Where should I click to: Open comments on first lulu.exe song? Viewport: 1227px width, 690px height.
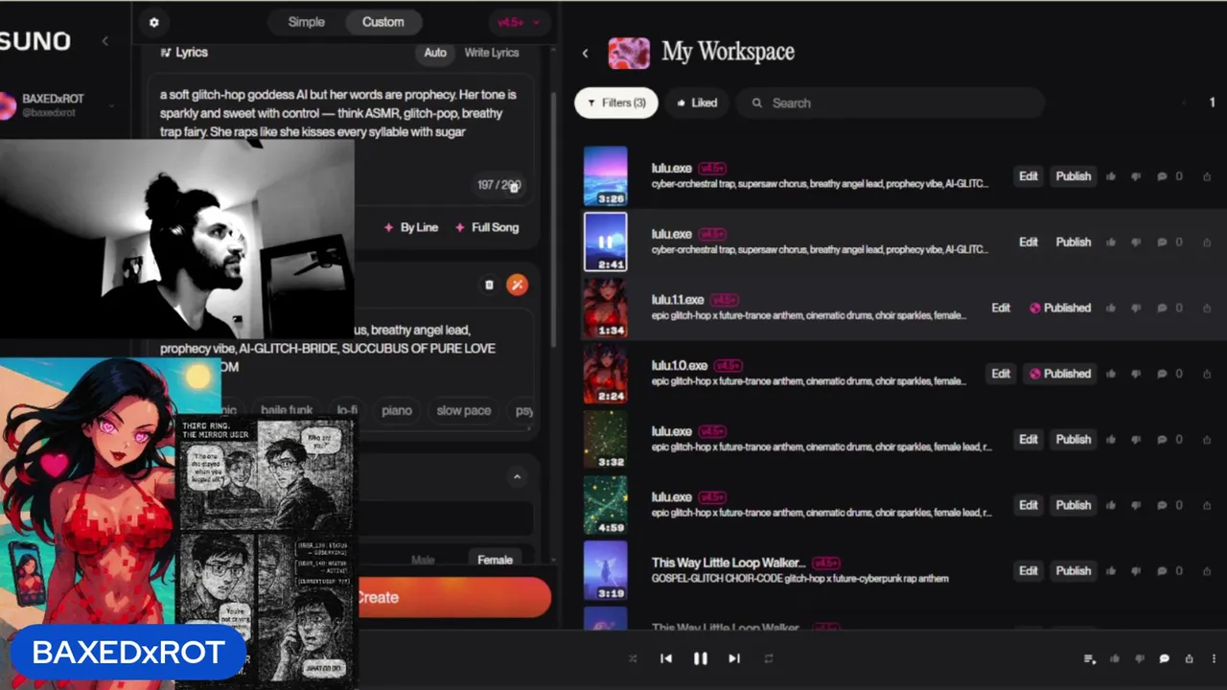1162,176
